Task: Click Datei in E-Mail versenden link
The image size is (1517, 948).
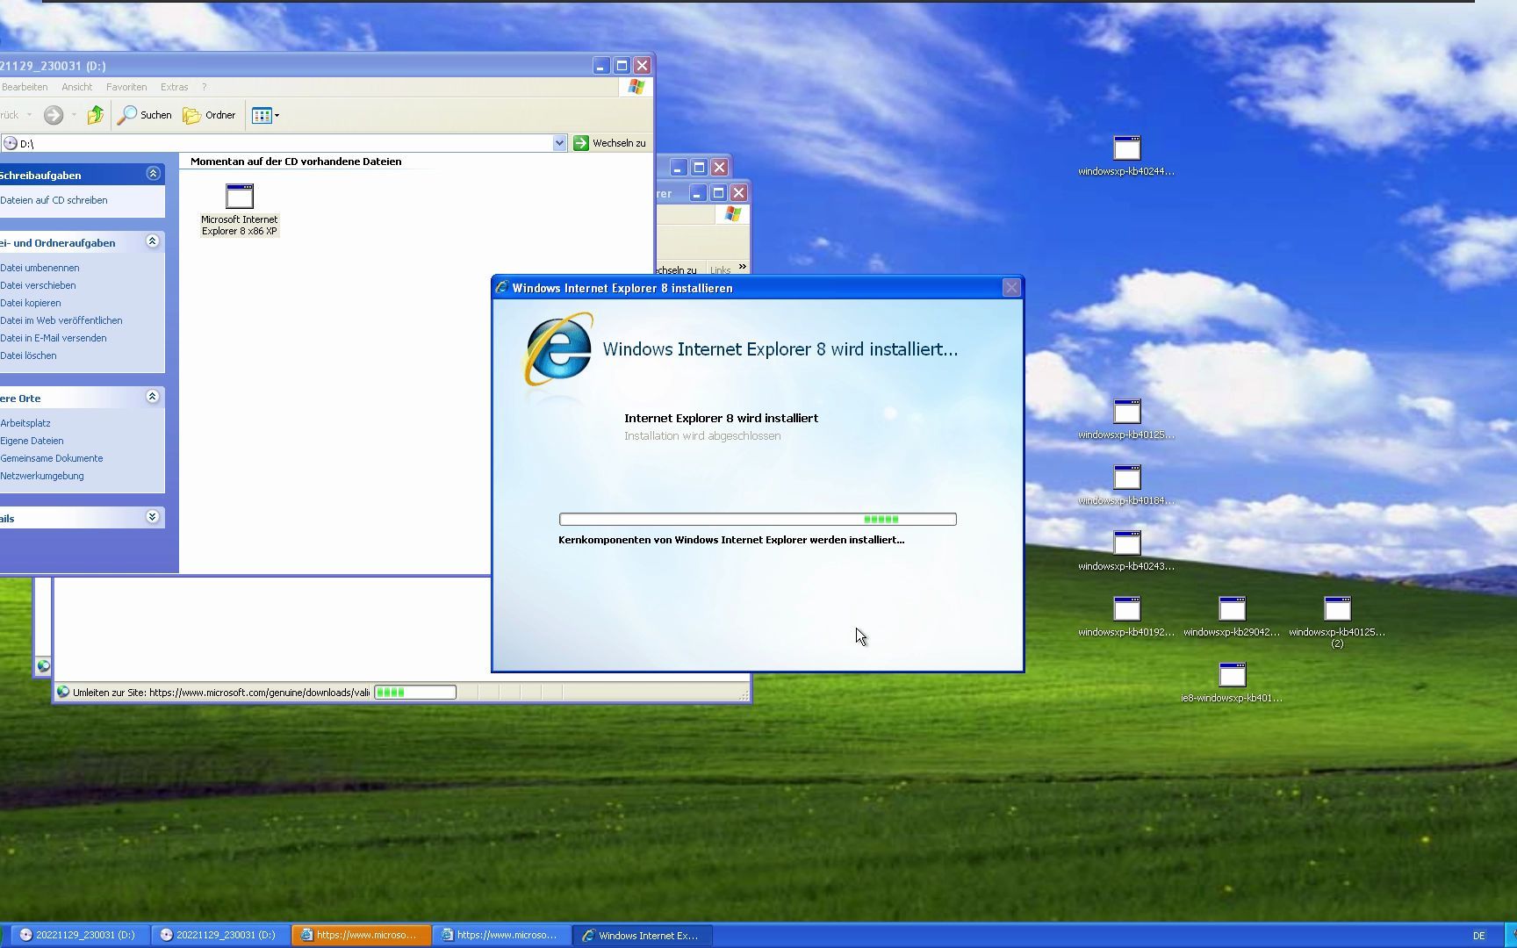Action: pos(54,338)
